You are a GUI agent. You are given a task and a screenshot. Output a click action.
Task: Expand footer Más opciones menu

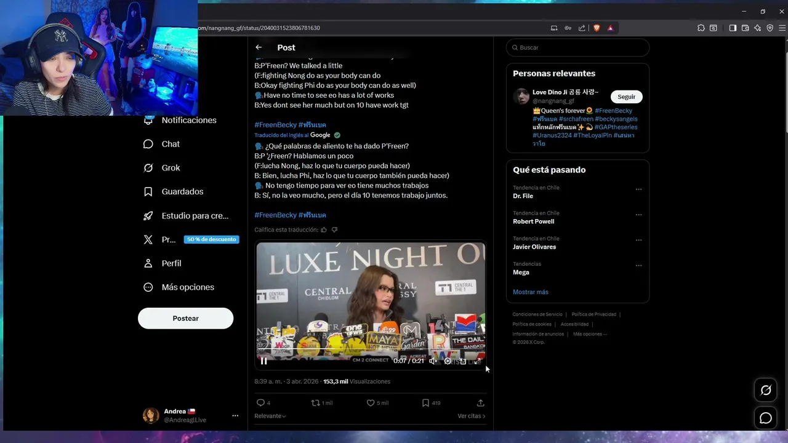point(590,334)
